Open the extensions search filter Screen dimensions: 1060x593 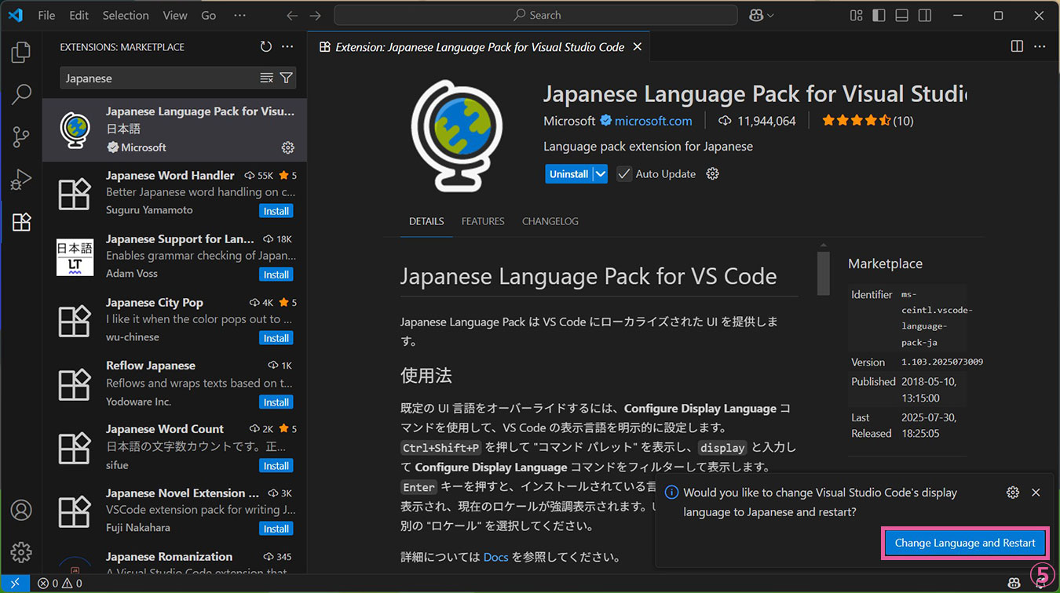tap(287, 78)
